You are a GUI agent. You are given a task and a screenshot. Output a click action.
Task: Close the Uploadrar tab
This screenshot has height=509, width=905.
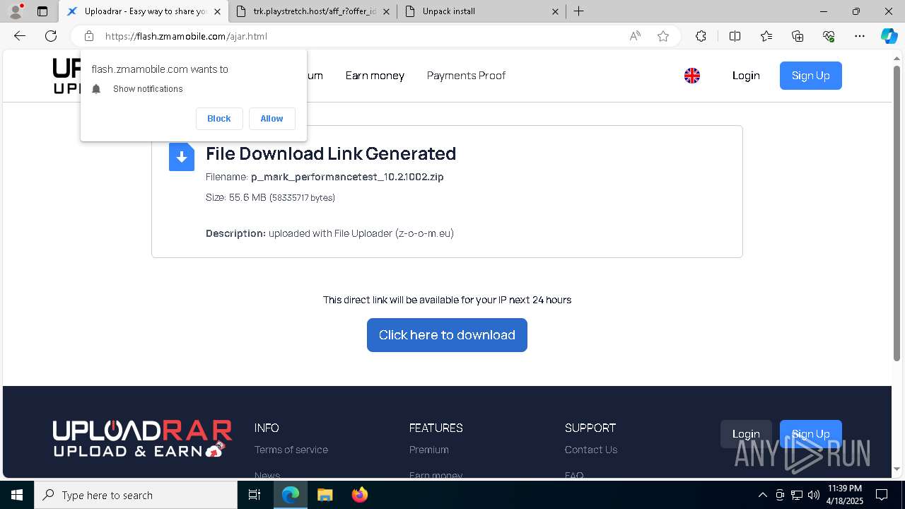coord(217,11)
